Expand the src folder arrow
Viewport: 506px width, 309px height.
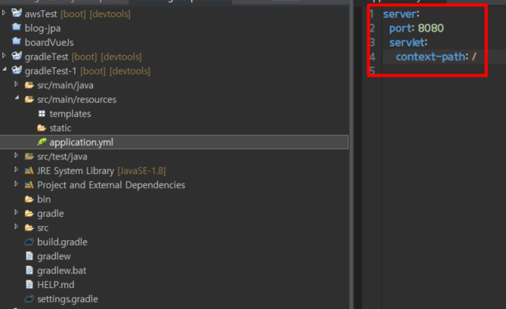click(16, 227)
